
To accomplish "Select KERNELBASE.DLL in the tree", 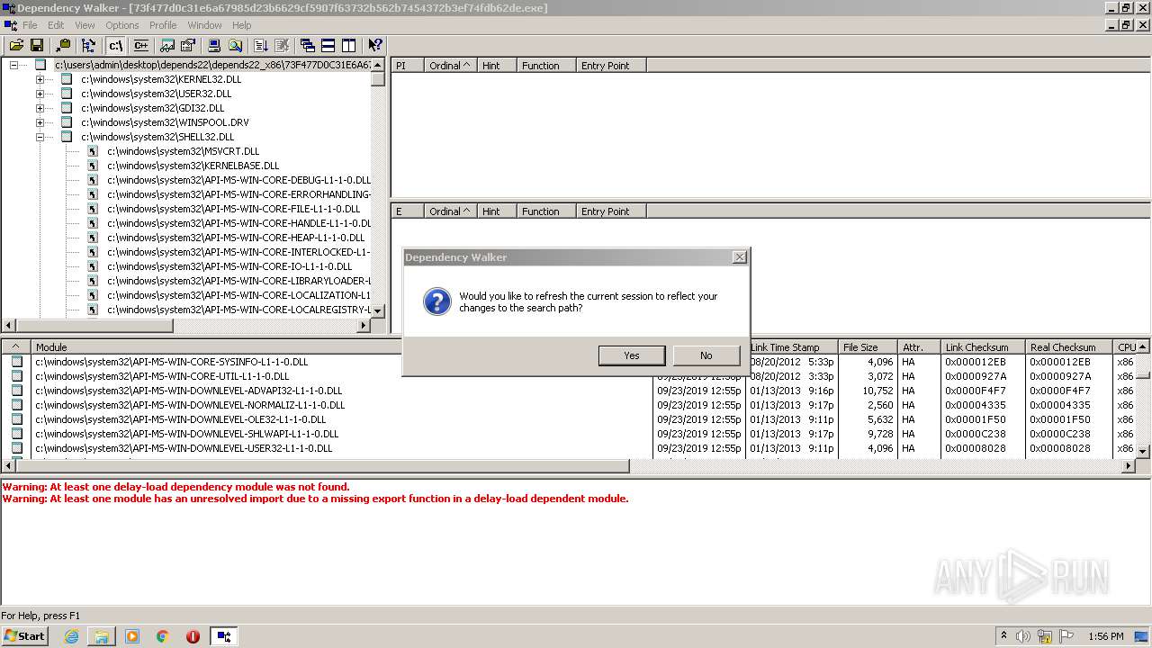I will coord(193,166).
